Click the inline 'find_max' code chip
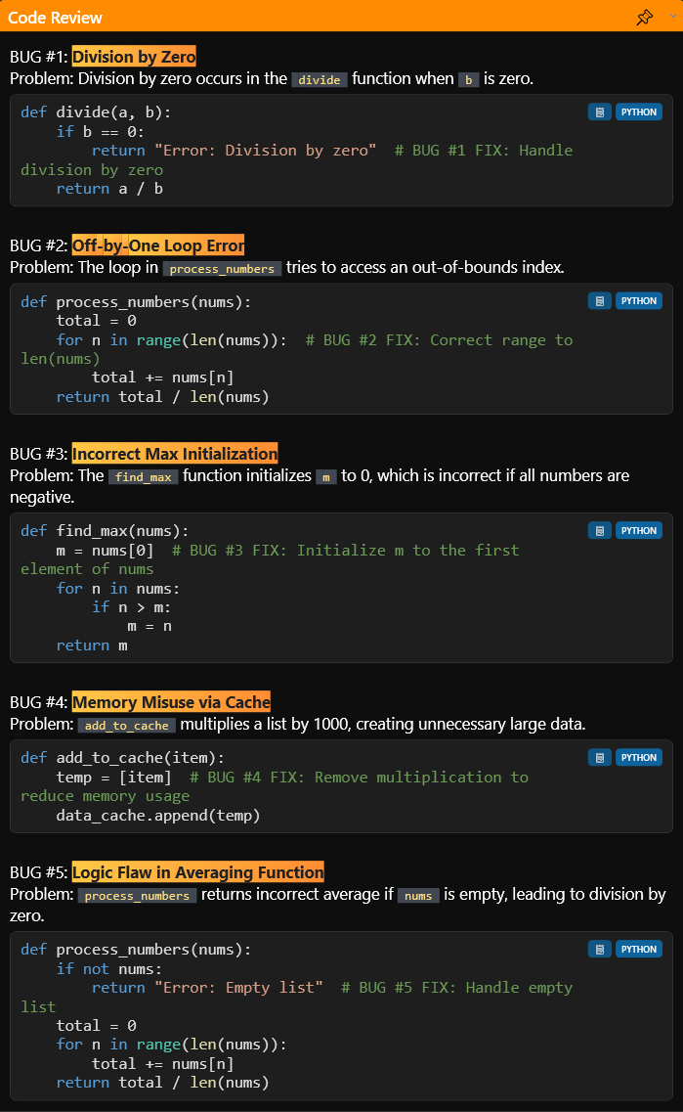 click(x=143, y=476)
